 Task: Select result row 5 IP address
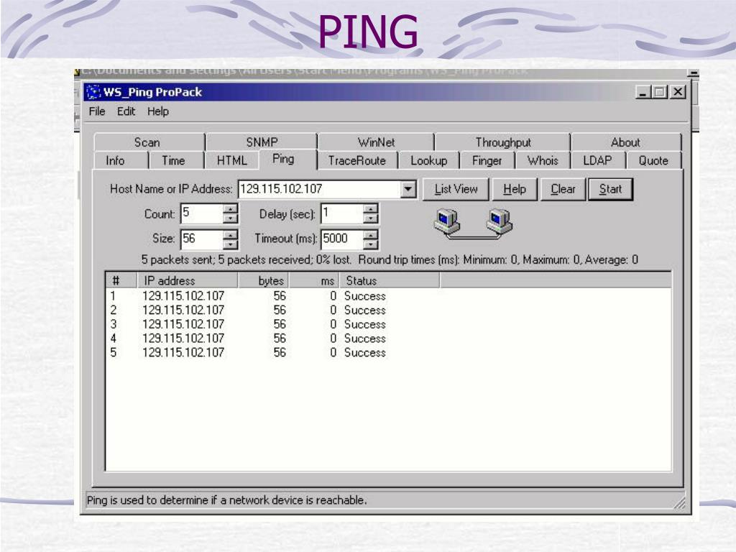(183, 352)
